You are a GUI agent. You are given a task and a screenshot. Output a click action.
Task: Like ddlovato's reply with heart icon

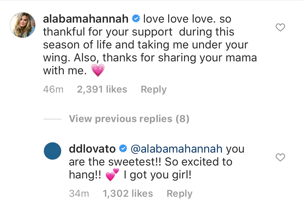pyautogui.click(x=281, y=158)
